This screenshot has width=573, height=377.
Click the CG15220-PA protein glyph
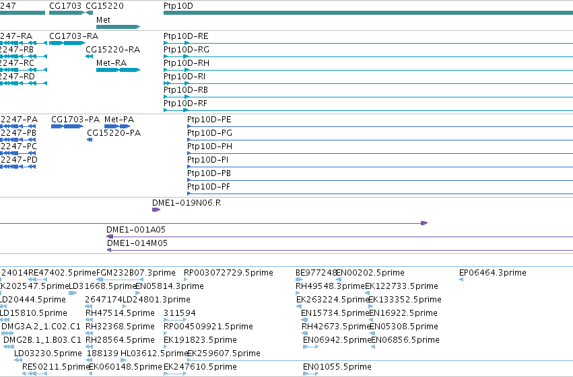point(90,140)
